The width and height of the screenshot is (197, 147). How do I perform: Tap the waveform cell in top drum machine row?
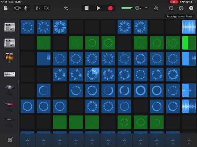pyautogui.click(x=189, y=27)
